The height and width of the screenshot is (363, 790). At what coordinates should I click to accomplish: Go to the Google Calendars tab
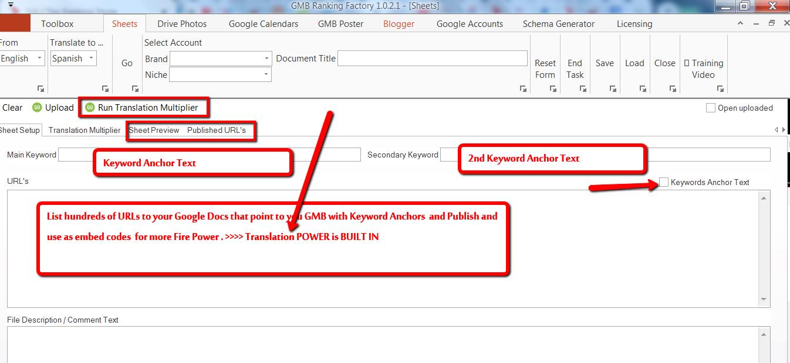click(x=264, y=24)
